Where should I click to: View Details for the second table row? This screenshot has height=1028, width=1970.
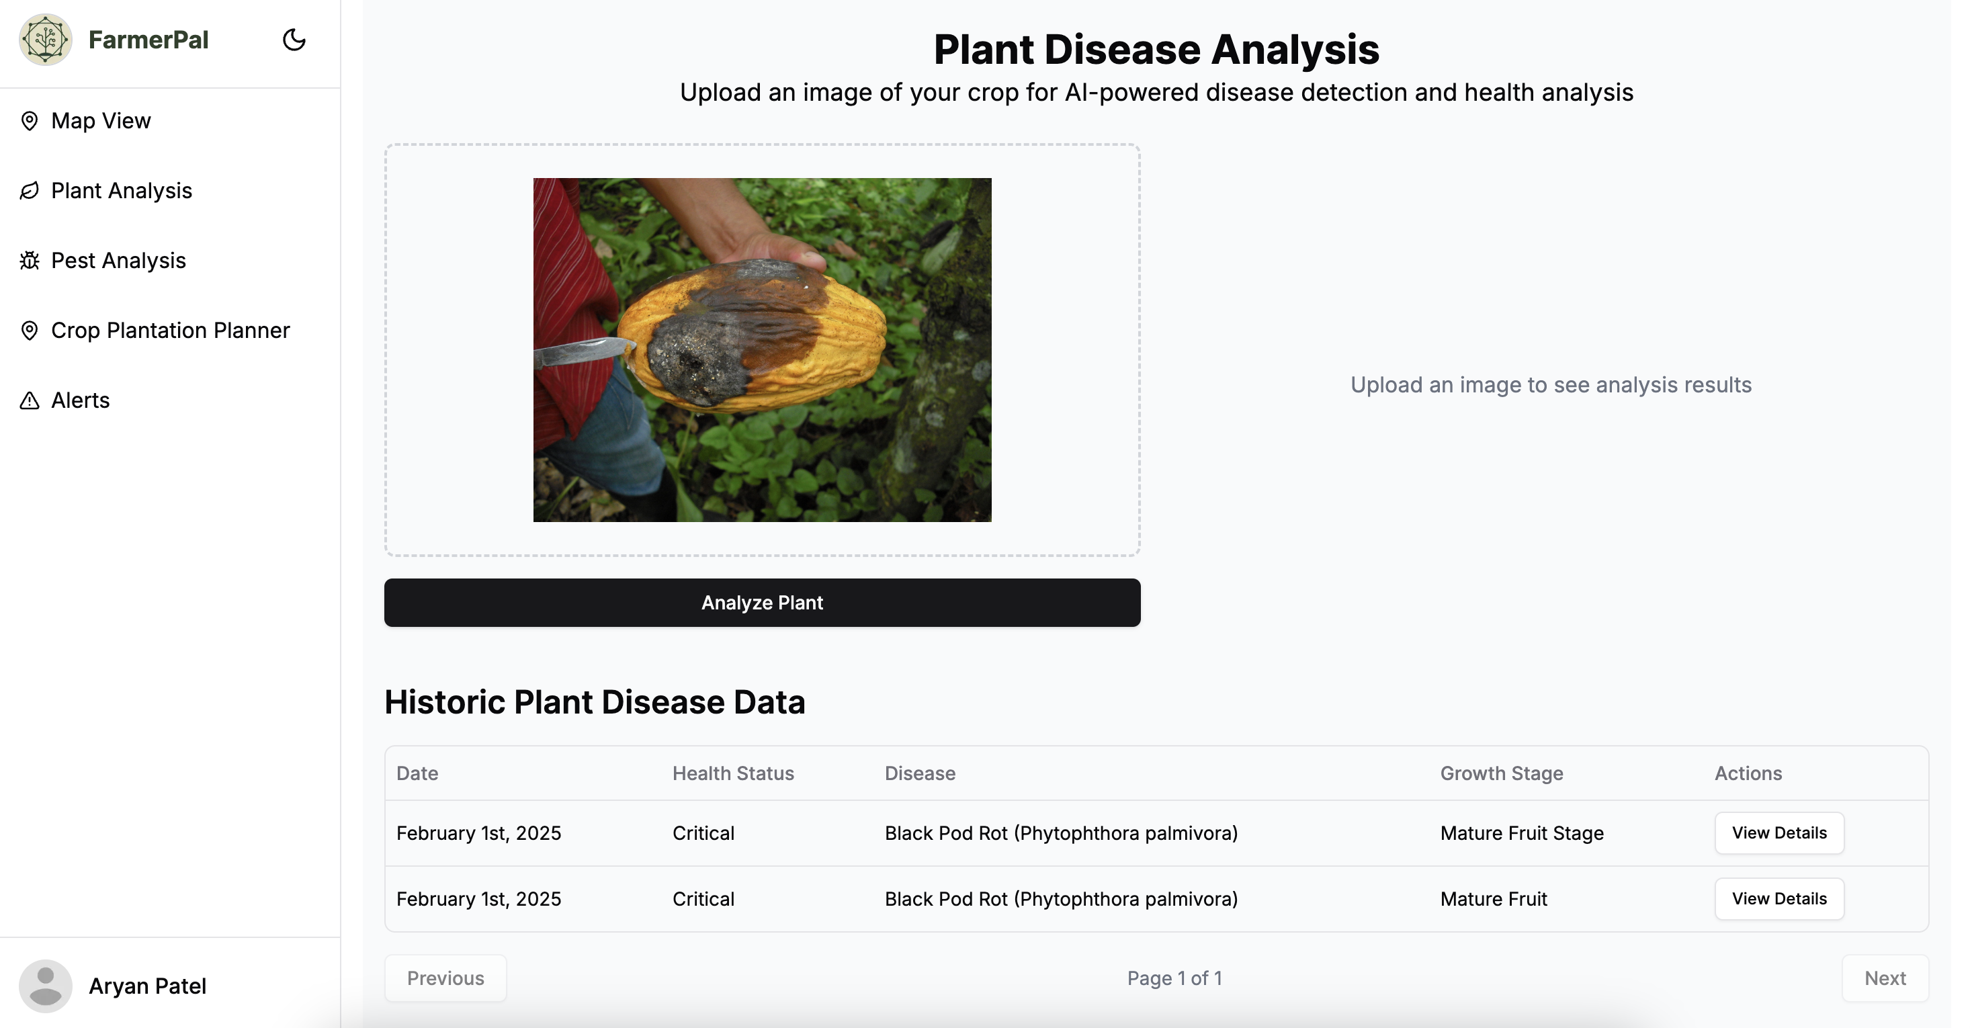[1779, 899]
